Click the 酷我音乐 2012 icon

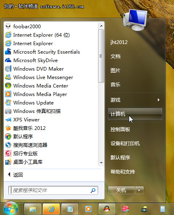pyautogui.click(x=8, y=128)
